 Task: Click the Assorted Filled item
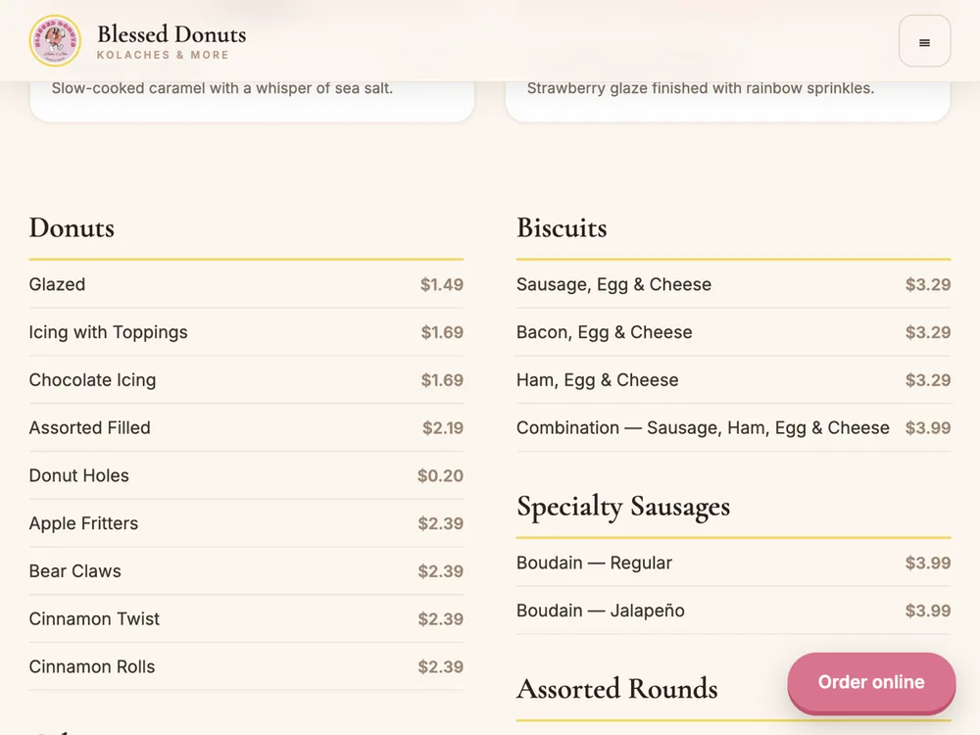point(246,427)
